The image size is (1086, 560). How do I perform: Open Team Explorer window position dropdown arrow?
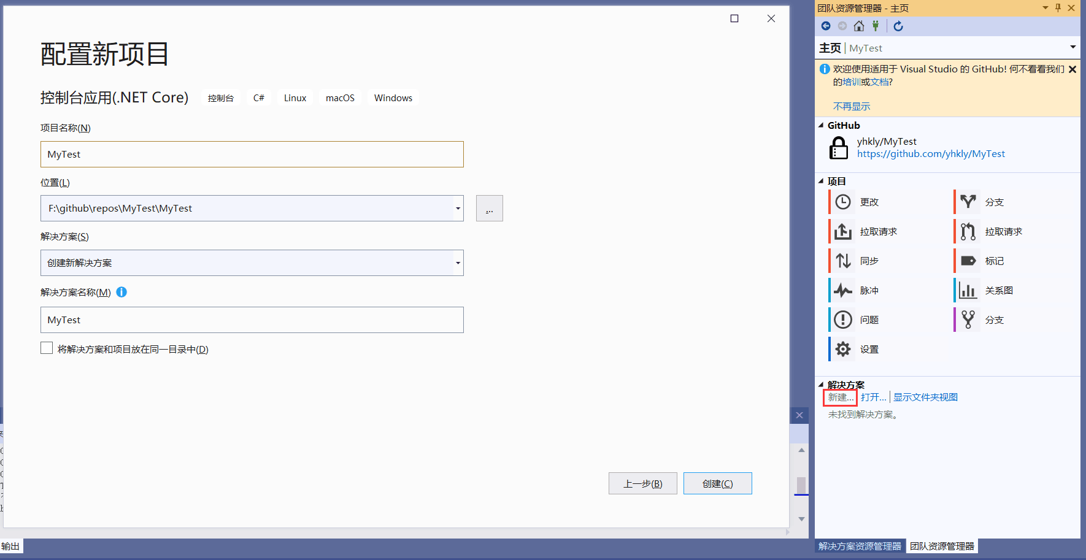pos(1046,8)
